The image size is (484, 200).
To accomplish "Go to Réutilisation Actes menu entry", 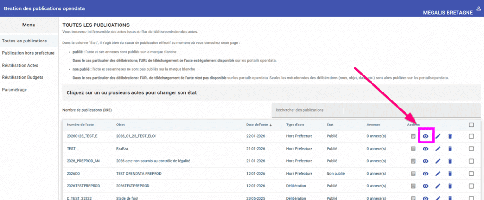I will tap(20, 65).
